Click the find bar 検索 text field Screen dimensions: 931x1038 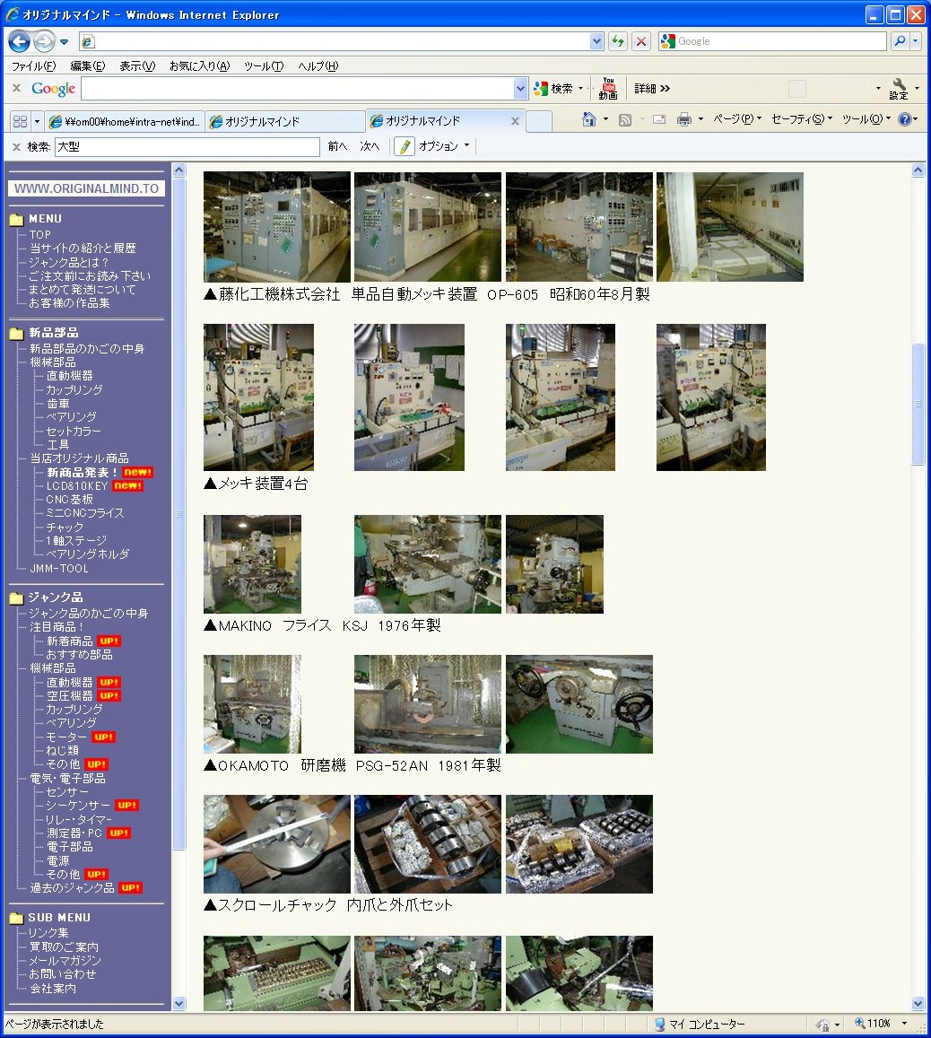coord(187,146)
